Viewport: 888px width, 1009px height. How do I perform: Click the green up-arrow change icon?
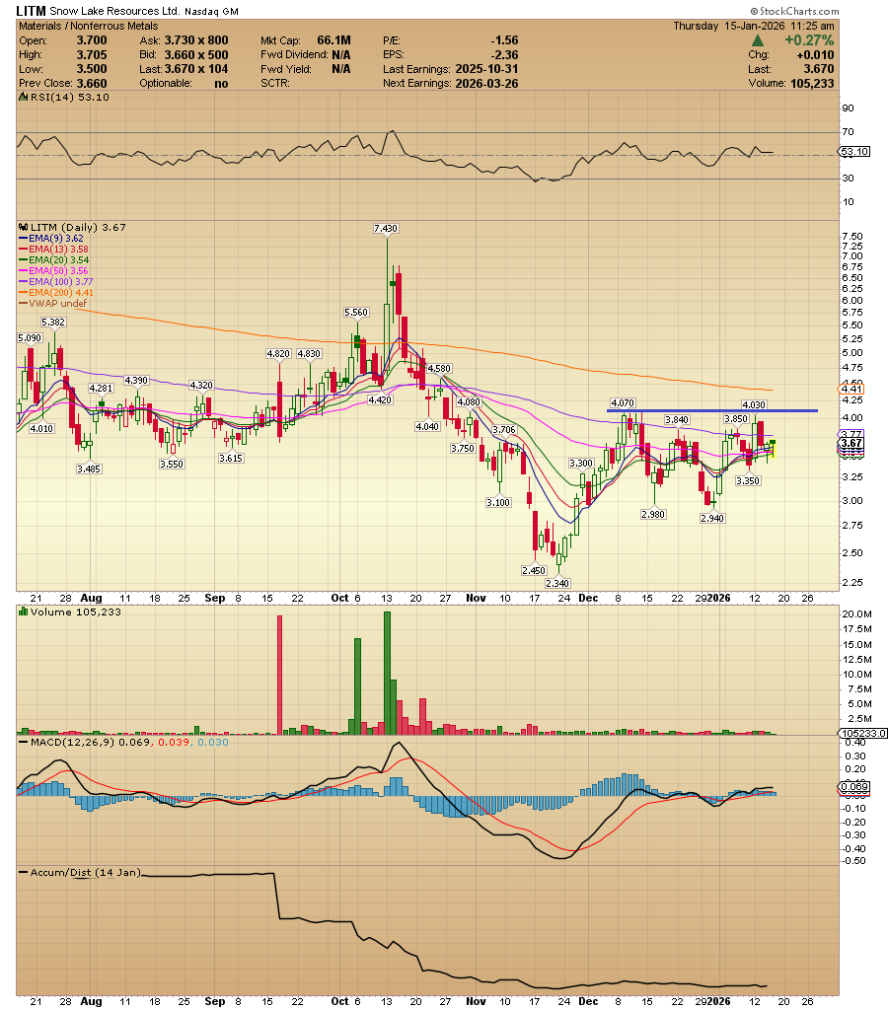[758, 40]
